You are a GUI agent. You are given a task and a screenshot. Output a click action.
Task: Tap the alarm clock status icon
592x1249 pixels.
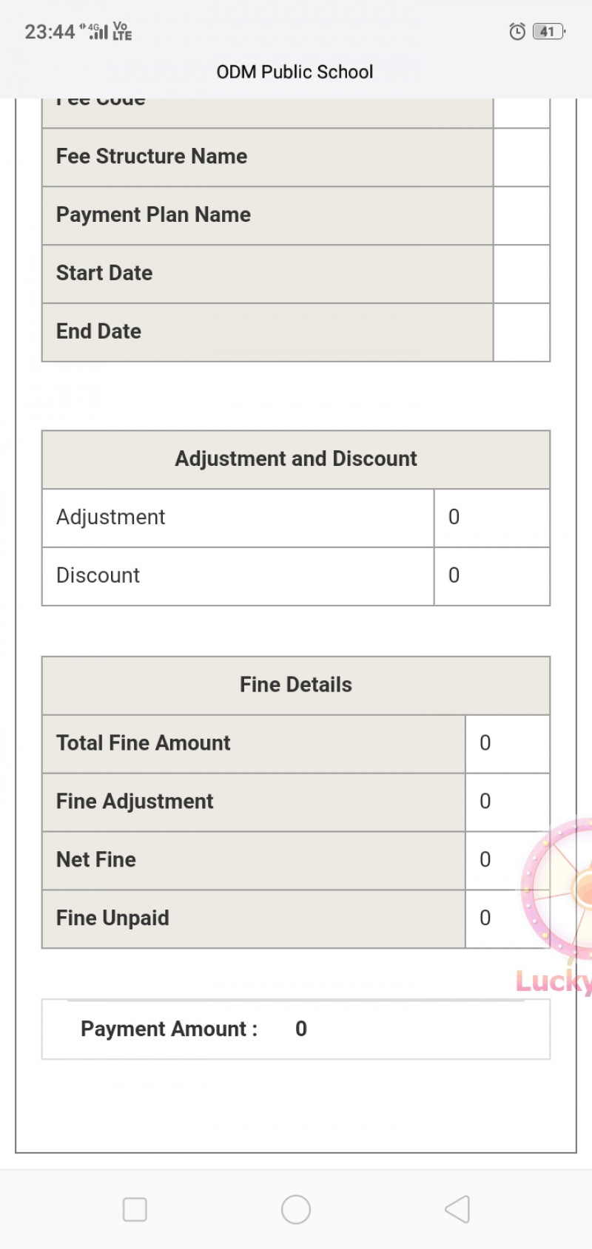[517, 31]
